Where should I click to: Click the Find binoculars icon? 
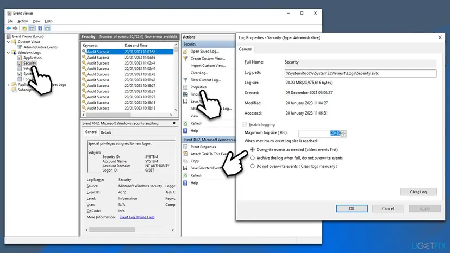(x=185, y=94)
